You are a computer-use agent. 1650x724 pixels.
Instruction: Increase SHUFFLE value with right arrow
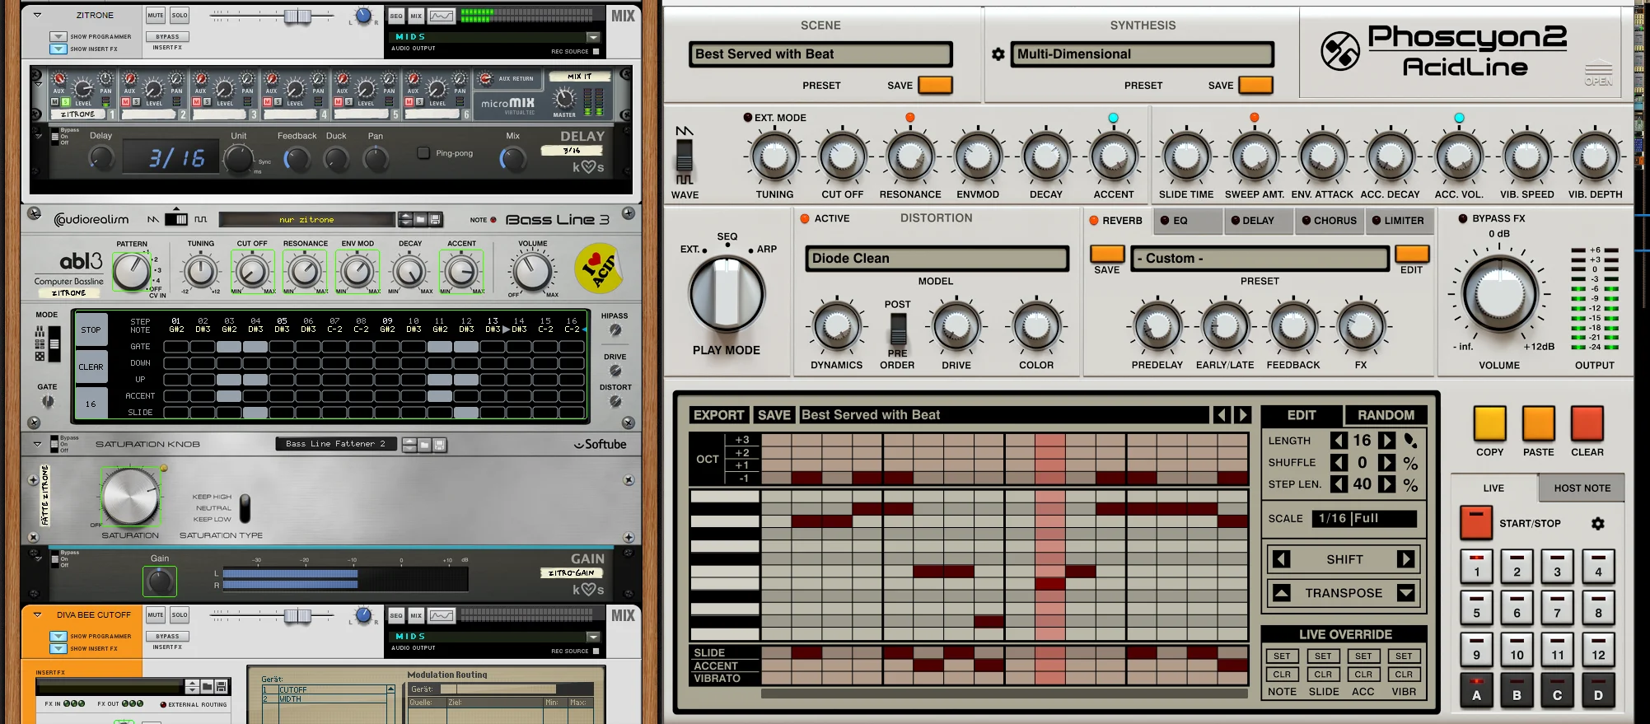click(x=1387, y=463)
